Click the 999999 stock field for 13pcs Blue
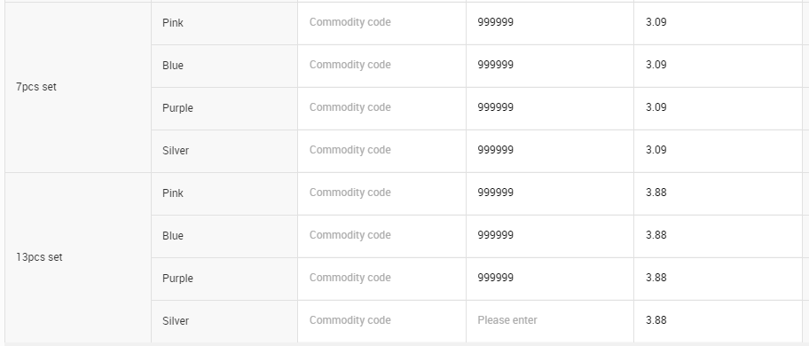 tap(550, 236)
